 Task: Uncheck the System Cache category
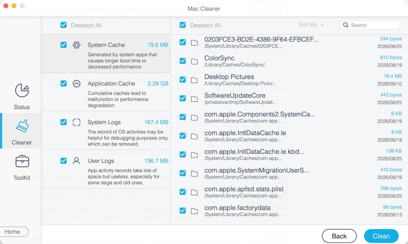coord(63,45)
